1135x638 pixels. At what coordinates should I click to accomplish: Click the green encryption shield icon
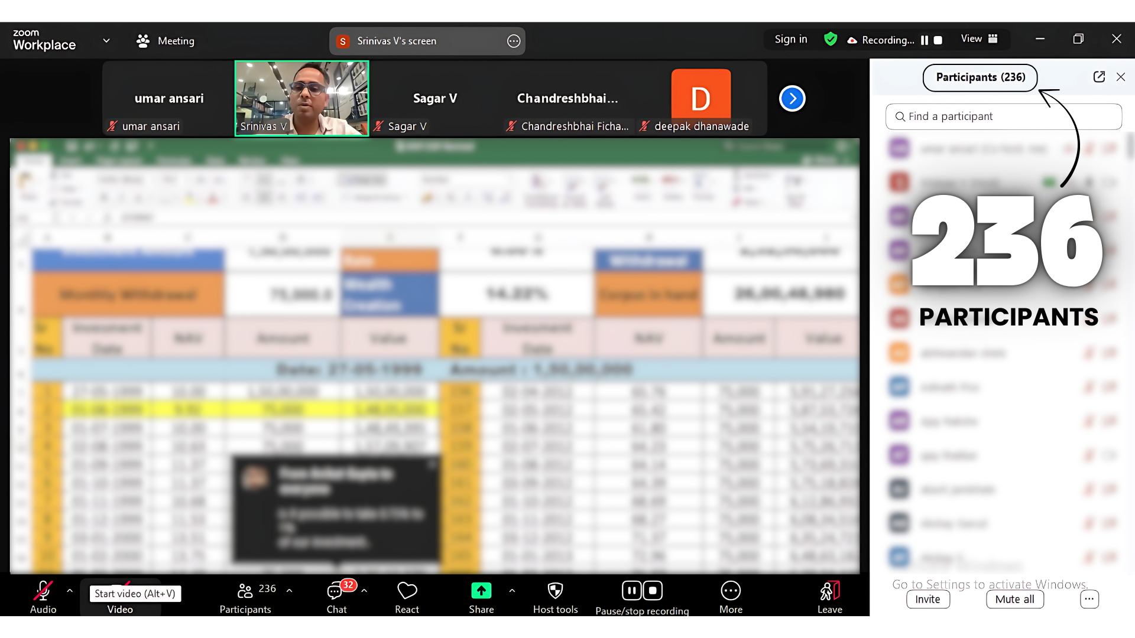pyautogui.click(x=831, y=39)
